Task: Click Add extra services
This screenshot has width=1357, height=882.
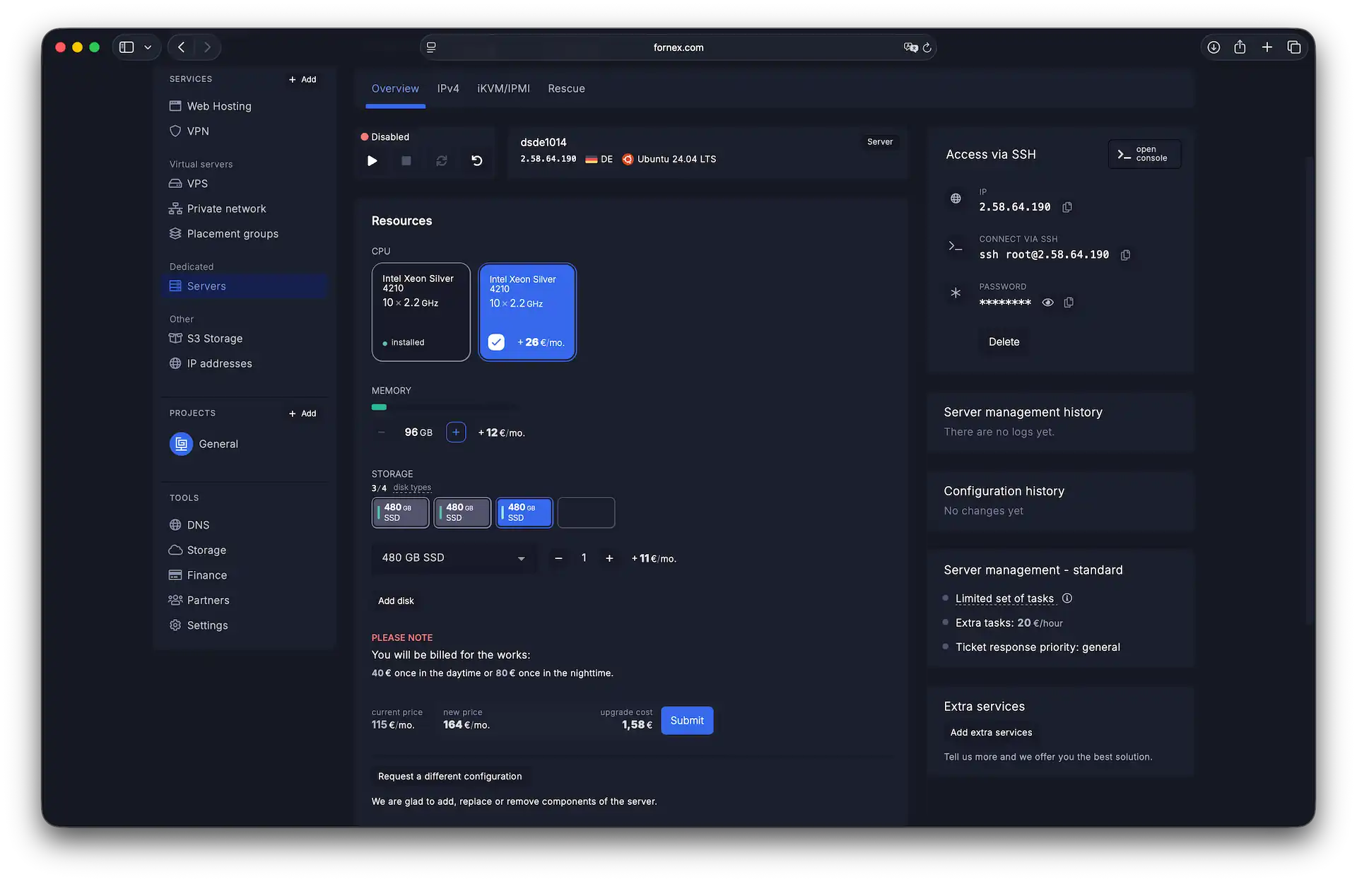Action: click(x=991, y=732)
